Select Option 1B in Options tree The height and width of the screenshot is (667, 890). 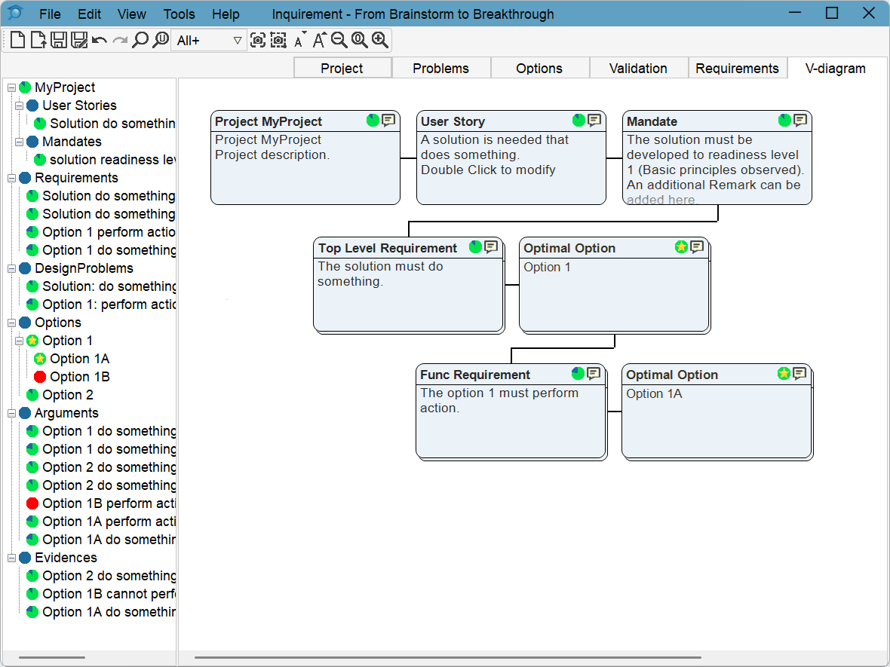coord(79,377)
